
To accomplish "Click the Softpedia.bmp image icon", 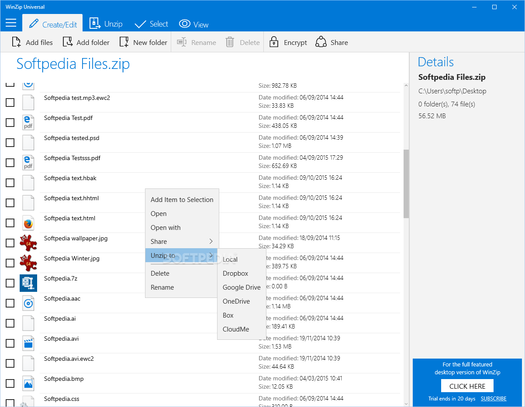I will 28,383.
